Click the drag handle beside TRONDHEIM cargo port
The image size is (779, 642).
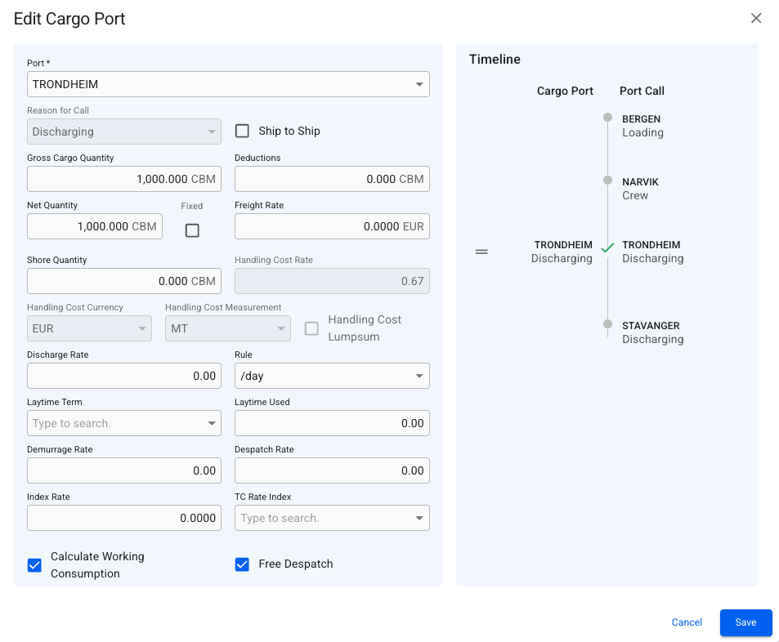point(481,252)
